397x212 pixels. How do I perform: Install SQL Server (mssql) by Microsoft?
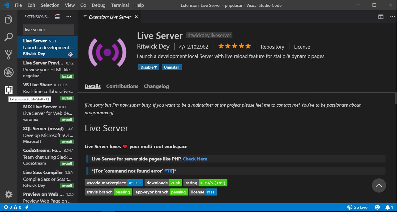coord(67,142)
